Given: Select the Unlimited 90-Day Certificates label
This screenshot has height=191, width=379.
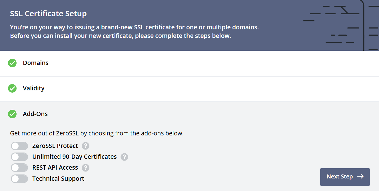Looking at the screenshot, I should (x=75, y=157).
